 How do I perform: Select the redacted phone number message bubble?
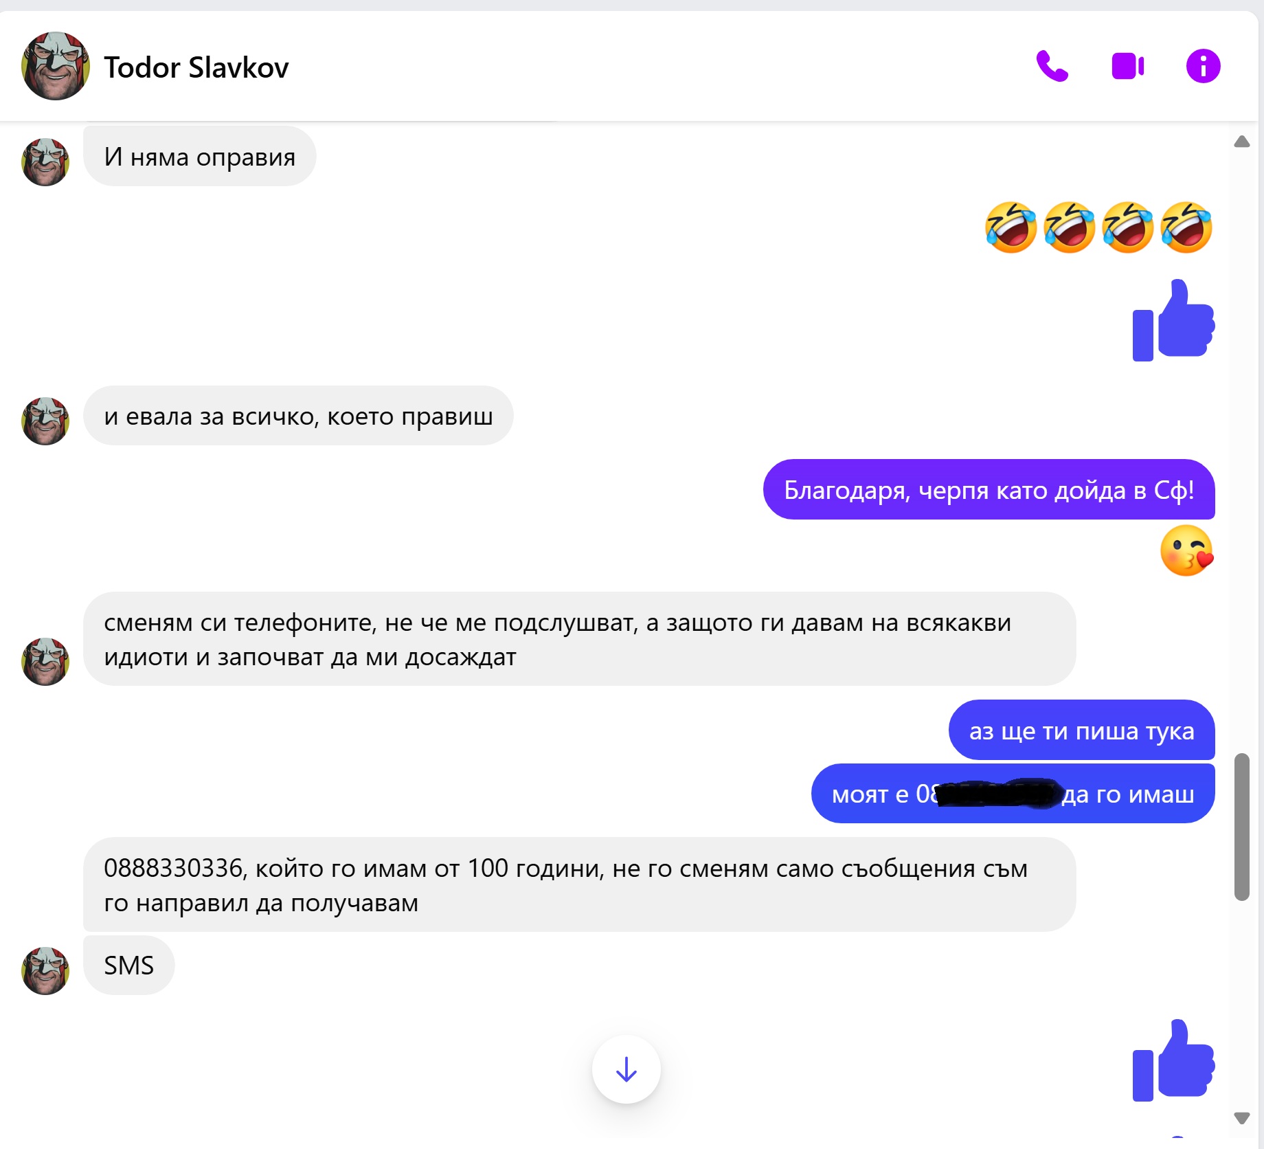[x=1013, y=793]
